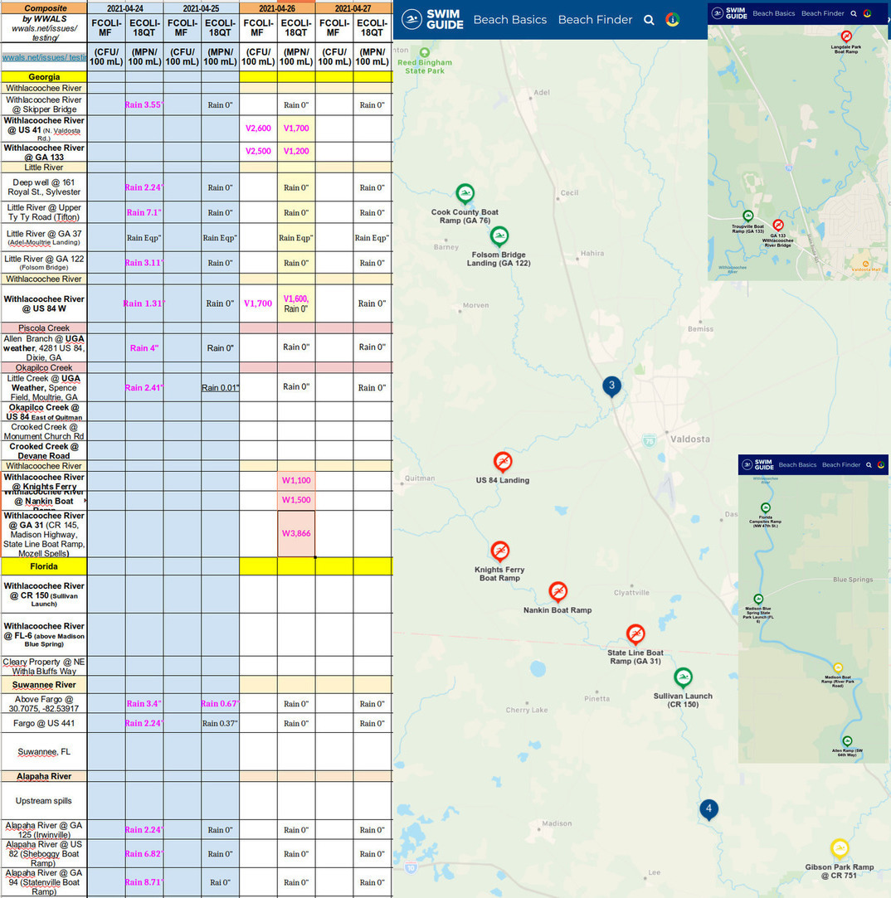Select Knights Ferry Boat Ramp red marker
Image resolution: width=891 pixels, height=898 pixels.
499,551
